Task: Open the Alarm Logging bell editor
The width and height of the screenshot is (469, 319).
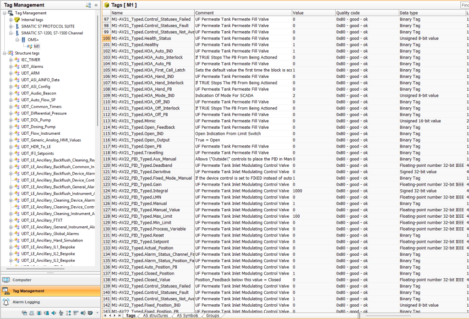Action: point(6,302)
